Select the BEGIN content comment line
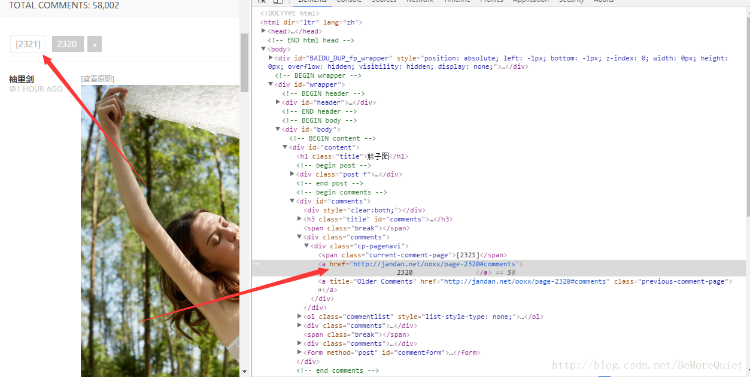 click(332, 138)
